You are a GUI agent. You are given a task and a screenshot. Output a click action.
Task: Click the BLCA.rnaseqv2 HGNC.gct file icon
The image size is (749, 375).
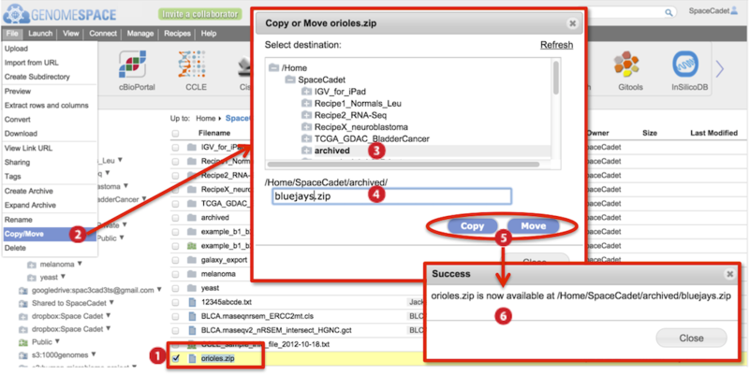(192, 330)
